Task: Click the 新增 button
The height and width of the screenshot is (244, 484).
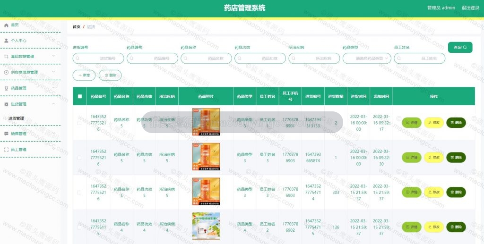Action: 84,75
